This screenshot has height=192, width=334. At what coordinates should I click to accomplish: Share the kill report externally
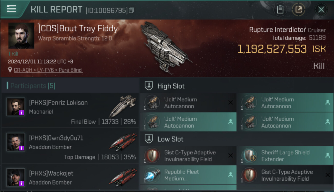(x=298, y=10)
